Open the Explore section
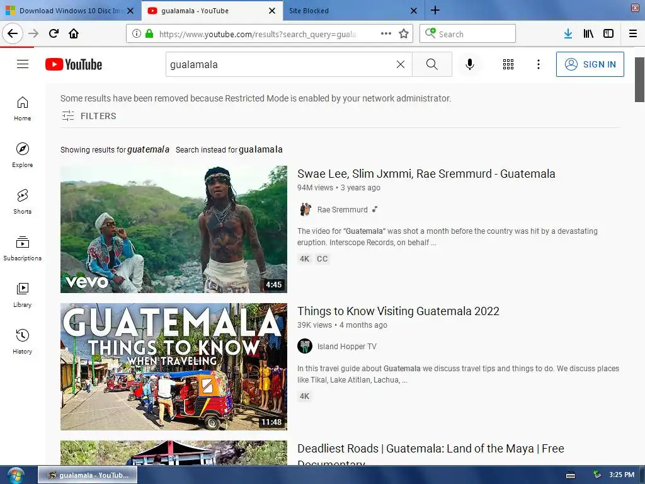Viewport: 645px width, 484px height. [x=23, y=155]
